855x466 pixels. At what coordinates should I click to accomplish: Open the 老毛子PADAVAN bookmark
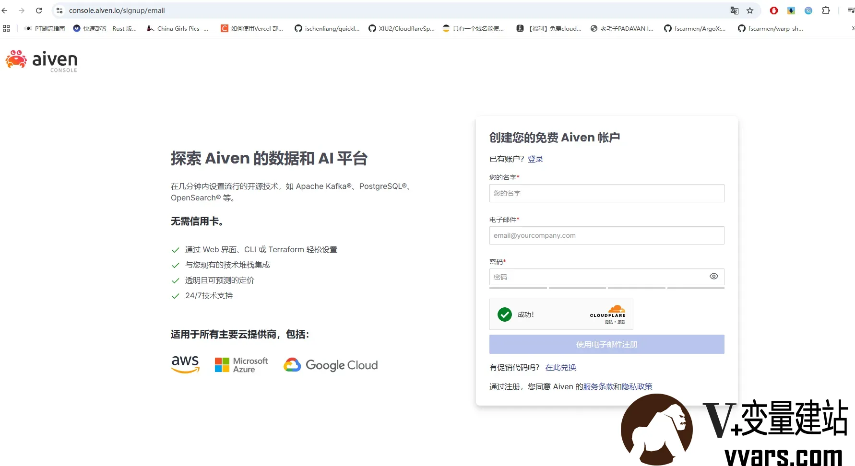622,28
